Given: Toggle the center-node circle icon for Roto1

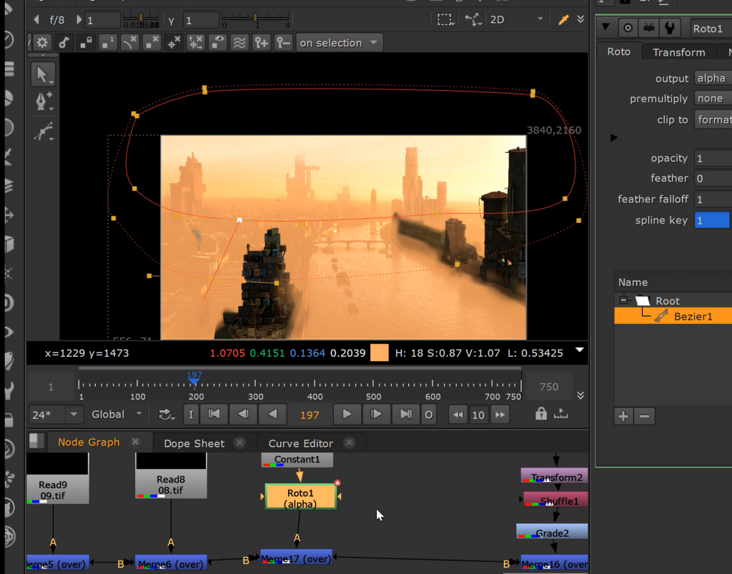Looking at the screenshot, I should 628,29.
